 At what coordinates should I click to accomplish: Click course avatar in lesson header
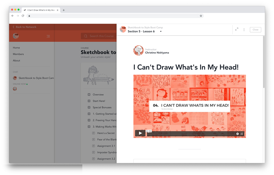pos(123,29)
